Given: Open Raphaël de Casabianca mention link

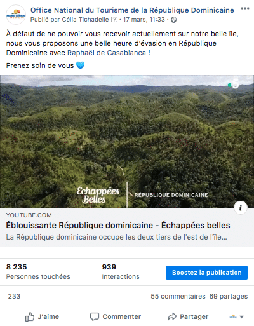Looking at the screenshot, I should point(107,53).
